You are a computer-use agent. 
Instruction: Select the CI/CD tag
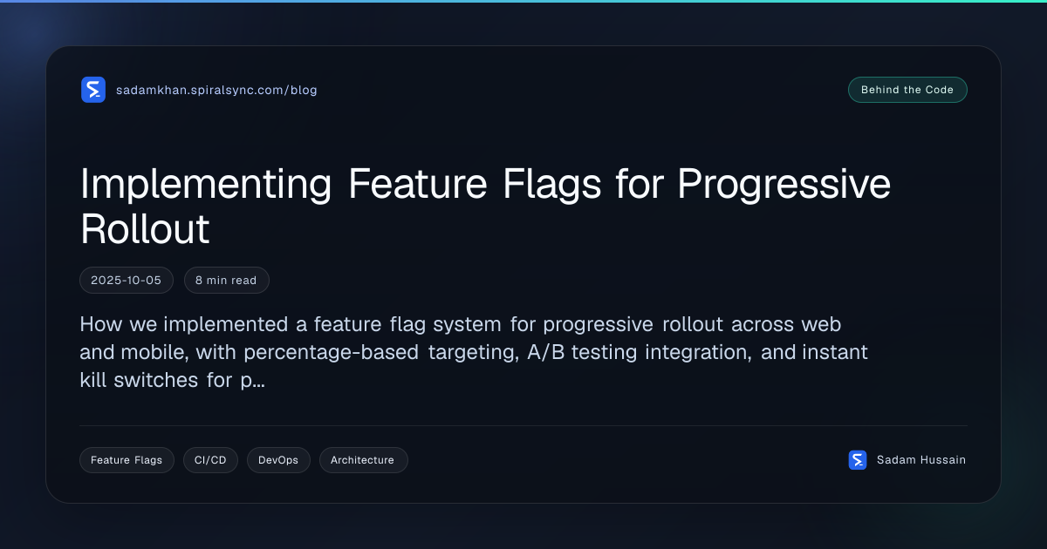tap(210, 460)
